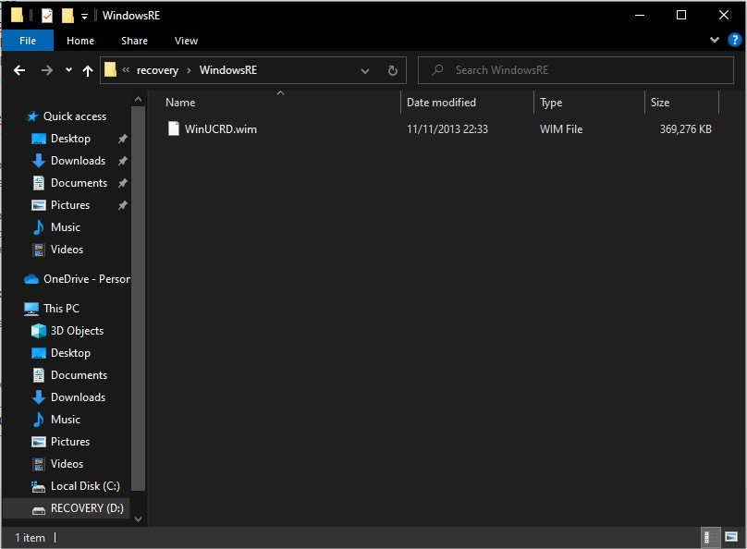The image size is (747, 549).
Task: Click the pin icon beside Downloads
Action: pyautogui.click(x=122, y=161)
